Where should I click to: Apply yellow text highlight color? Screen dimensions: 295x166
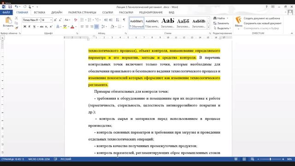click(65, 27)
